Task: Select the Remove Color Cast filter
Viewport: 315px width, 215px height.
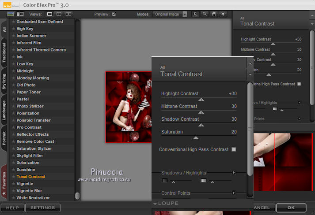Action: tap(35, 141)
